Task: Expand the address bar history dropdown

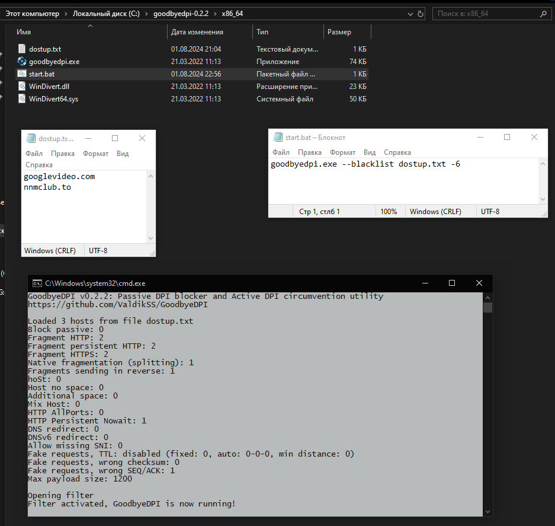Action: coord(410,14)
